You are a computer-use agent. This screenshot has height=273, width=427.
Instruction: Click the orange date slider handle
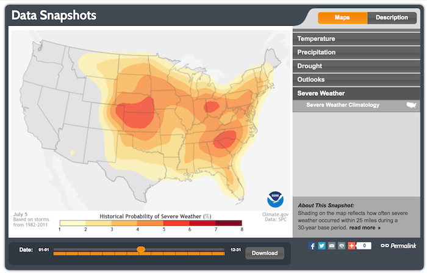pos(141,249)
